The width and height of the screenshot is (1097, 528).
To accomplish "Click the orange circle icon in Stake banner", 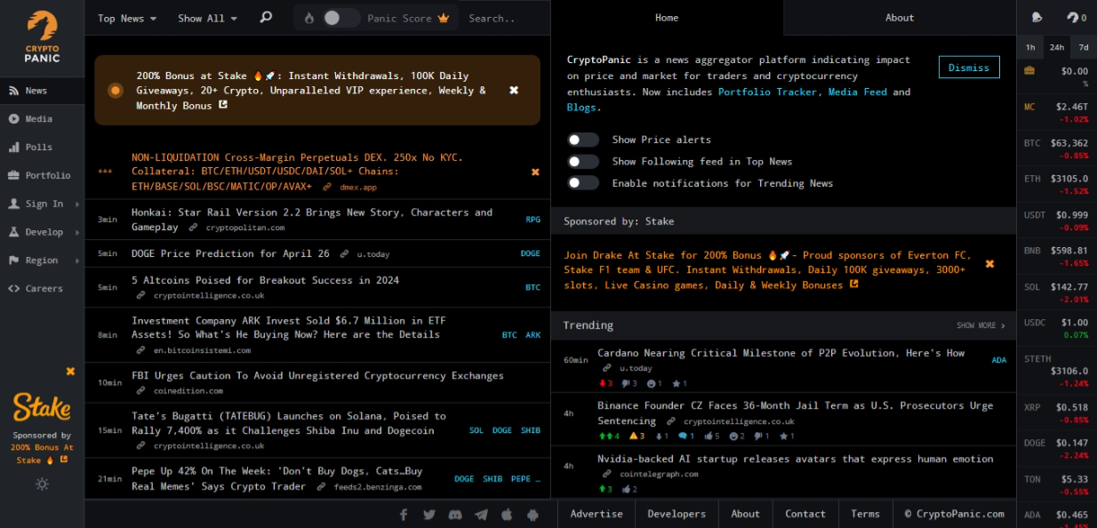I will pyautogui.click(x=116, y=91).
